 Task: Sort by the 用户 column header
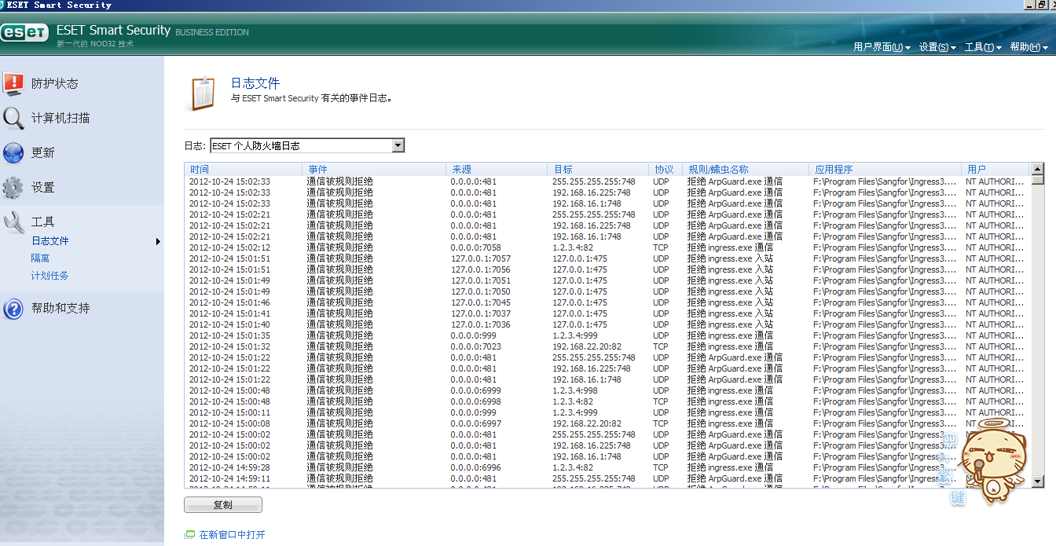995,169
